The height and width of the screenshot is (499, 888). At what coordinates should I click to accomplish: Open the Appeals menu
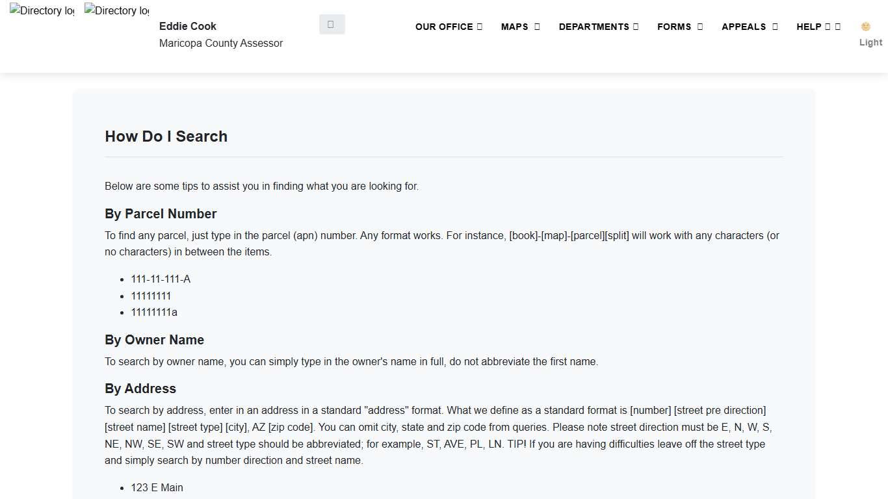(x=744, y=27)
